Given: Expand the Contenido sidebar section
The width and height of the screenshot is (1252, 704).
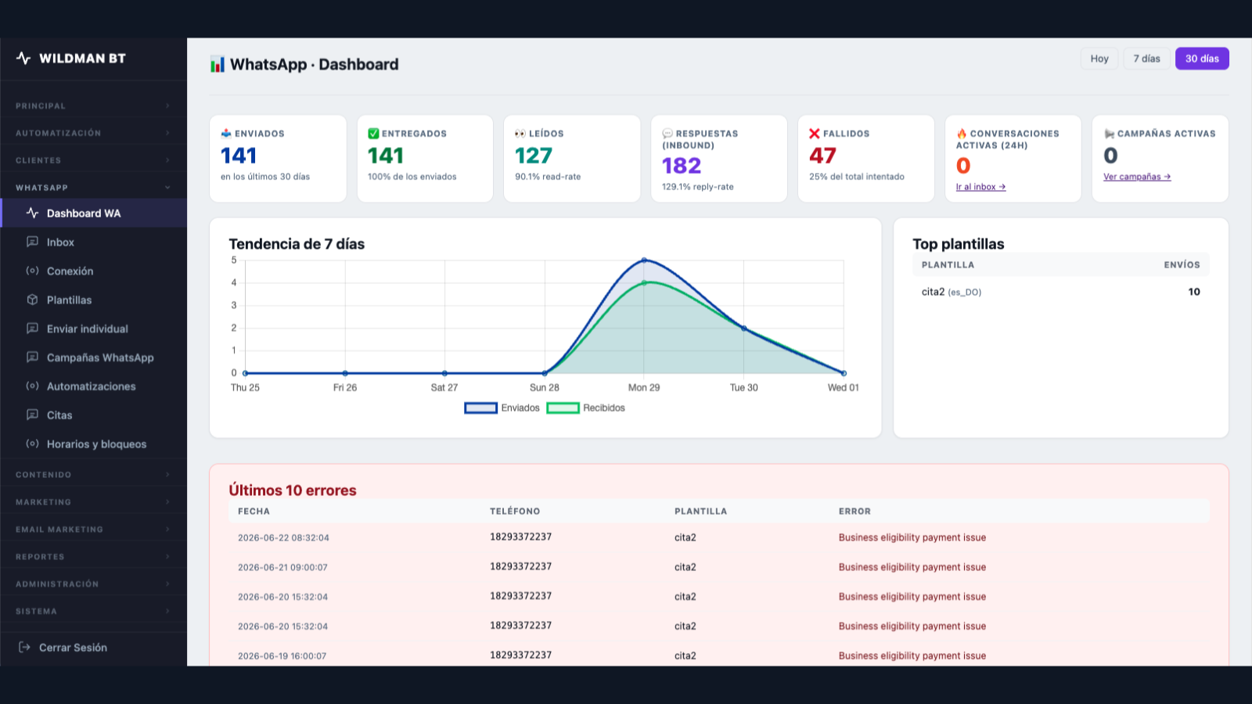Looking at the screenshot, I should pos(93,475).
